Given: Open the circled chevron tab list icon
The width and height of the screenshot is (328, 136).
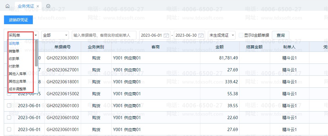Looking at the screenshot, I should (48, 6).
